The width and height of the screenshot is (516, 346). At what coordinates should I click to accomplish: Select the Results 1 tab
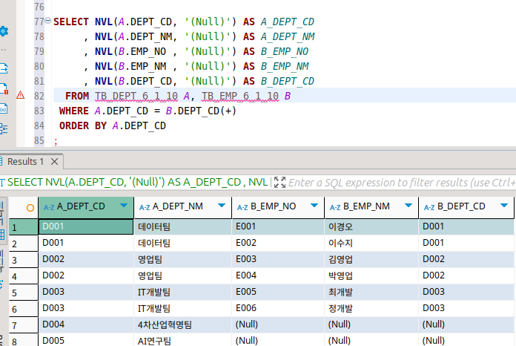[x=25, y=161]
